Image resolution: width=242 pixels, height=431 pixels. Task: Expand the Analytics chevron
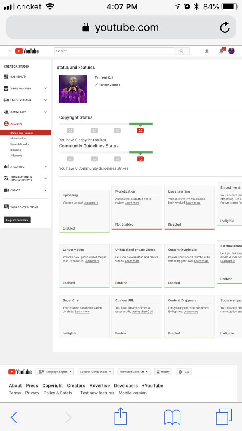coord(46,167)
